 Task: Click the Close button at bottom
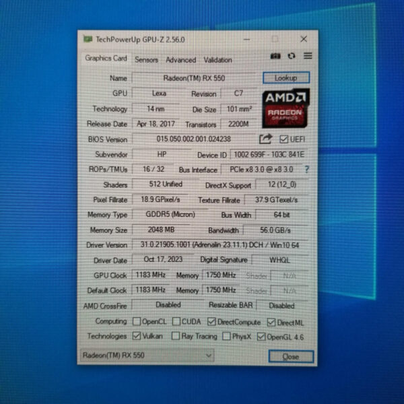click(291, 357)
